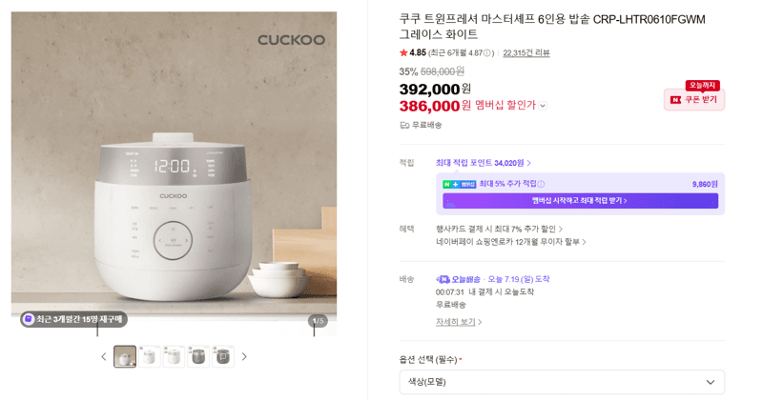The width and height of the screenshot is (763, 400).
Task: Open the 22,315건 리뷰 link
Action: pyautogui.click(x=526, y=53)
